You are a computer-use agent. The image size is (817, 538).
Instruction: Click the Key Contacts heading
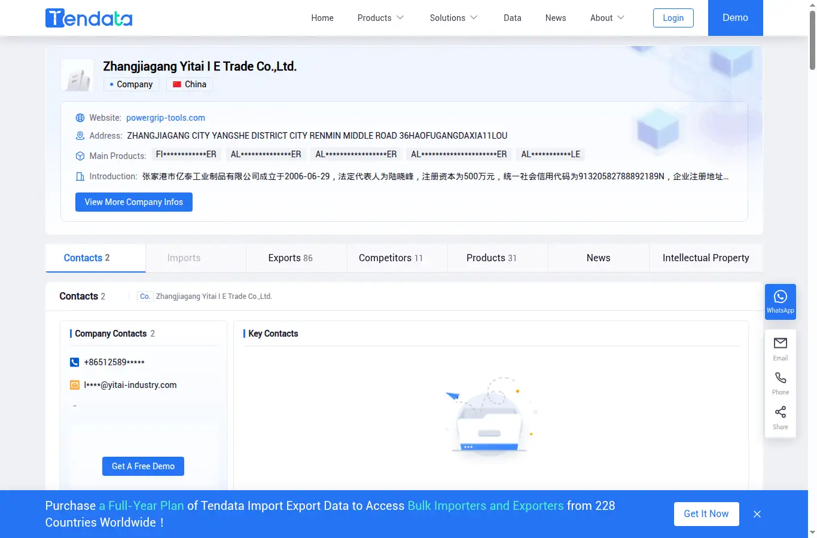coord(273,334)
